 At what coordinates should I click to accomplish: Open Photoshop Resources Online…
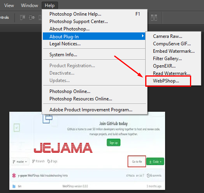tap(95, 99)
